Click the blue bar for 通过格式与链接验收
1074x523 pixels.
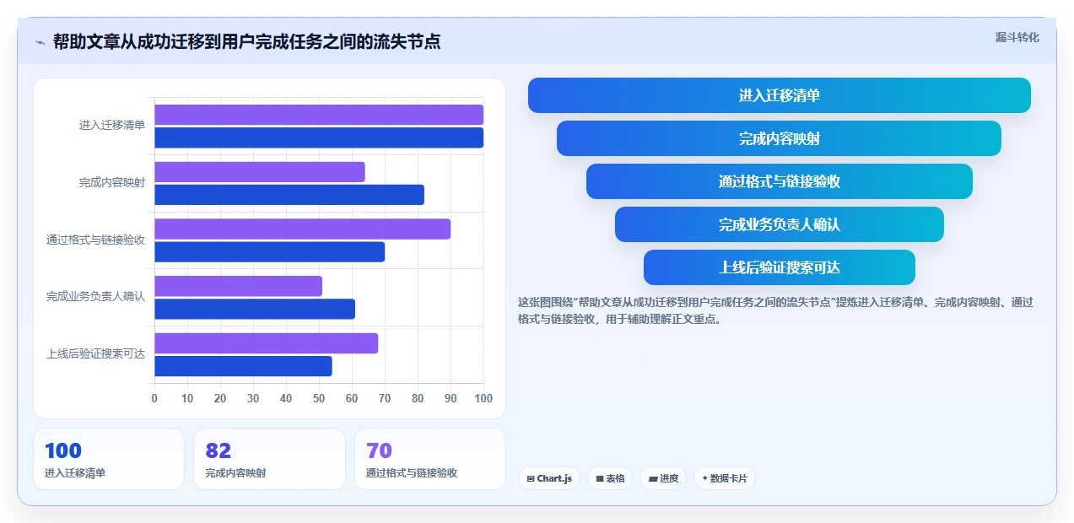269,251
